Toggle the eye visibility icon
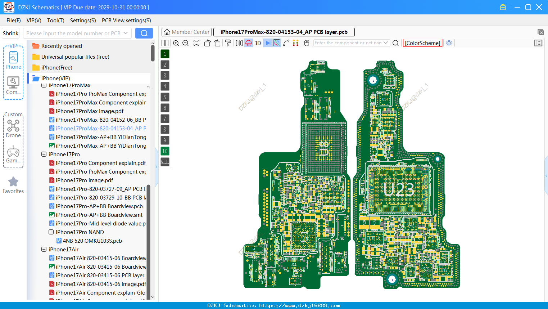 [x=449, y=43]
